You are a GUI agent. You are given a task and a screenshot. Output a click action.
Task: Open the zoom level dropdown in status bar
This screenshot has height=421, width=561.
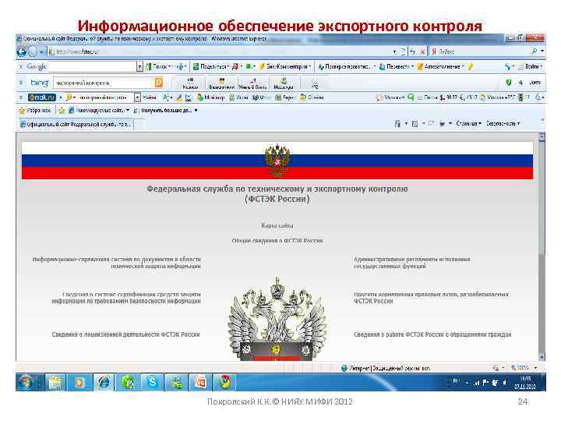point(535,368)
